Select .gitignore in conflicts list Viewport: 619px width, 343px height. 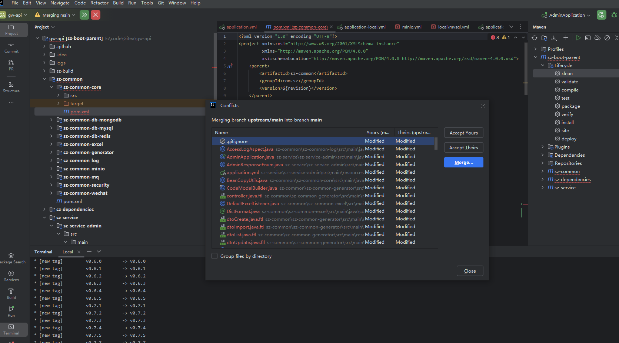pos(323,141)
